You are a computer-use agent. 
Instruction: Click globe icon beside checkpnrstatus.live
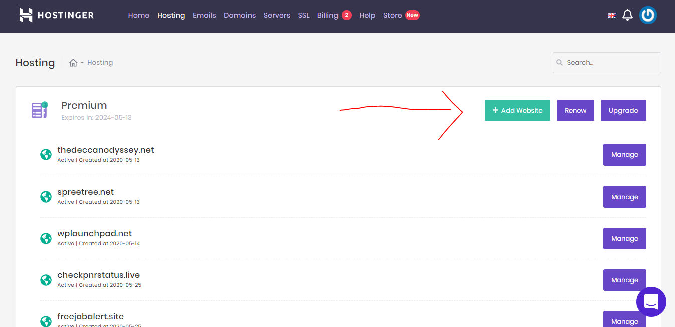click(x=46, y=279)
